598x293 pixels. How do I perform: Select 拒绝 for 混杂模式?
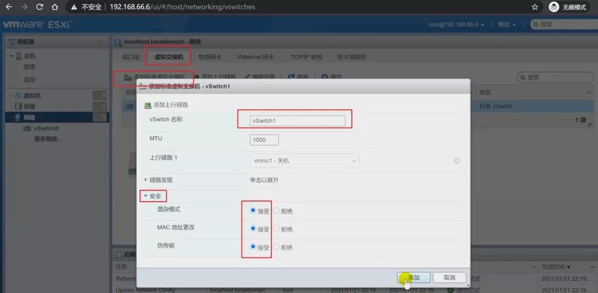(x=276, y=210)
